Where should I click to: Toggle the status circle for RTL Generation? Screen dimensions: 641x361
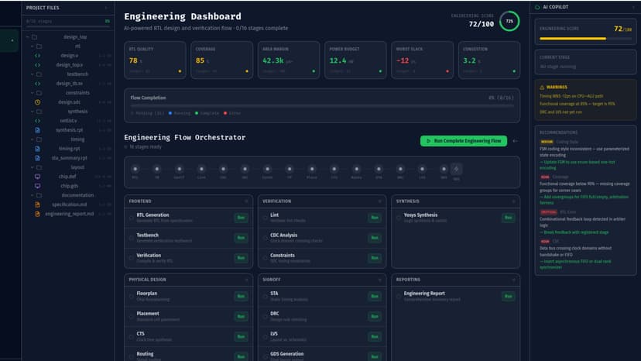(132, 218)
